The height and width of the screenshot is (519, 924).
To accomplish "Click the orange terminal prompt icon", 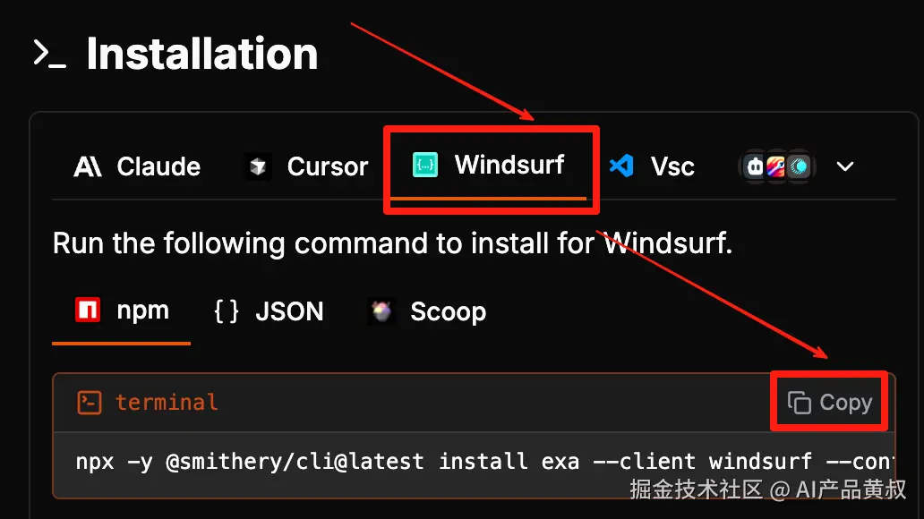I will click(90, 403).
